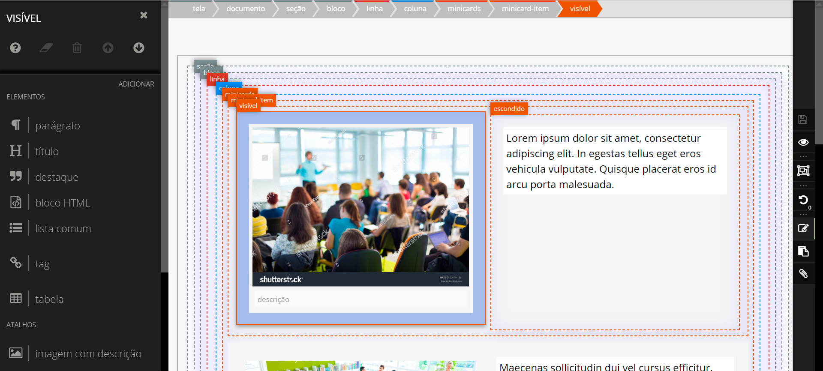The width and height of the screenshot is (823, 371).
Task: Go to minicards breadcrumb
Action: pos(464,9)
